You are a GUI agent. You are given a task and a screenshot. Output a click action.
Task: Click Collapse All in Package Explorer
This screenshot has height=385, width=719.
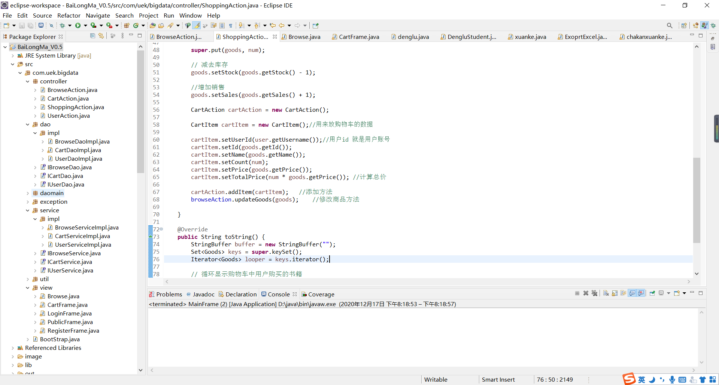pos(92,36)
